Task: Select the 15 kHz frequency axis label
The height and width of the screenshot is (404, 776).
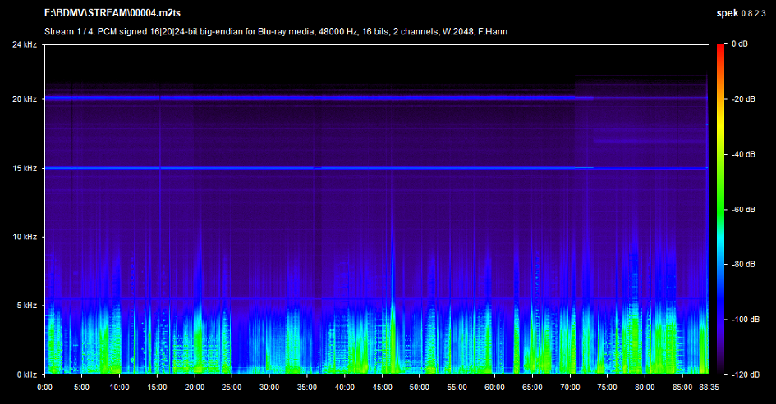Action: pos(23,168)
